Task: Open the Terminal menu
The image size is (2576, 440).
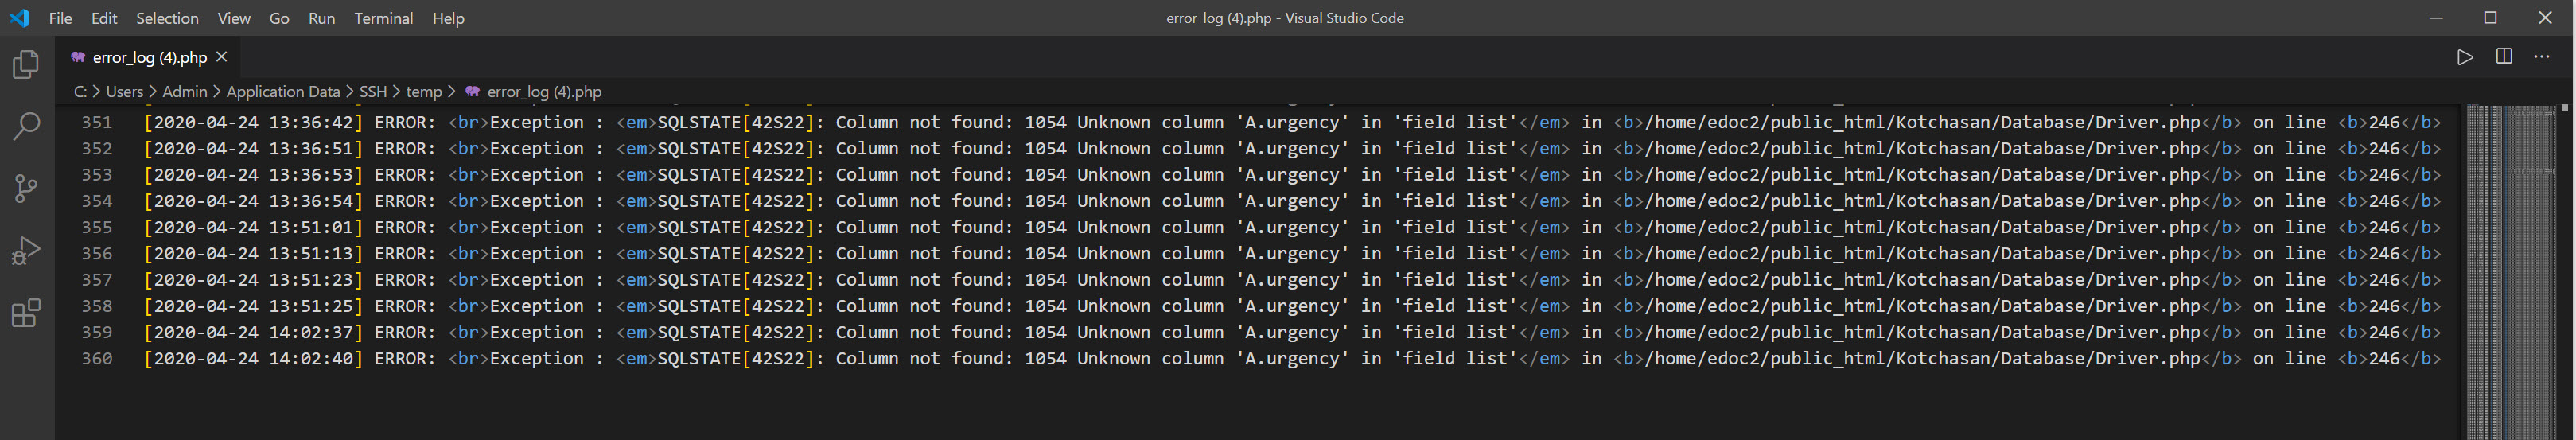Action: [x=383, y=18]
